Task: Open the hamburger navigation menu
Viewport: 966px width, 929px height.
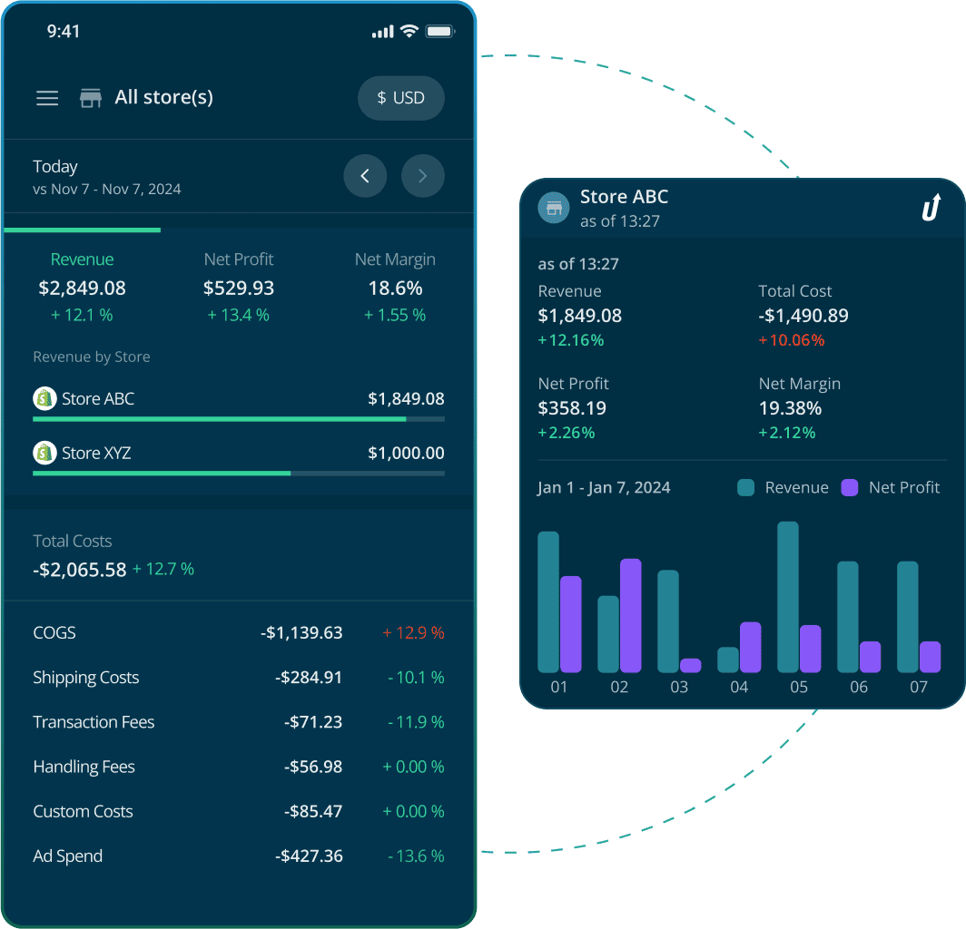Action: [47, 97]
